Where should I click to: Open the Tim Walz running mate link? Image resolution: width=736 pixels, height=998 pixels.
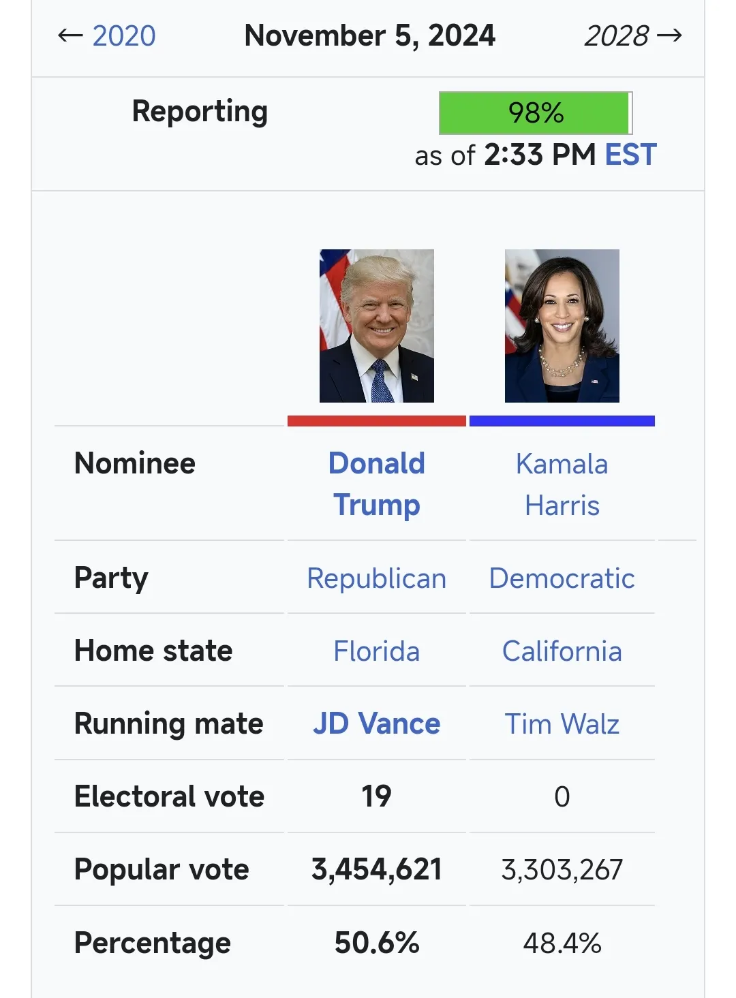tap(562, 724)
